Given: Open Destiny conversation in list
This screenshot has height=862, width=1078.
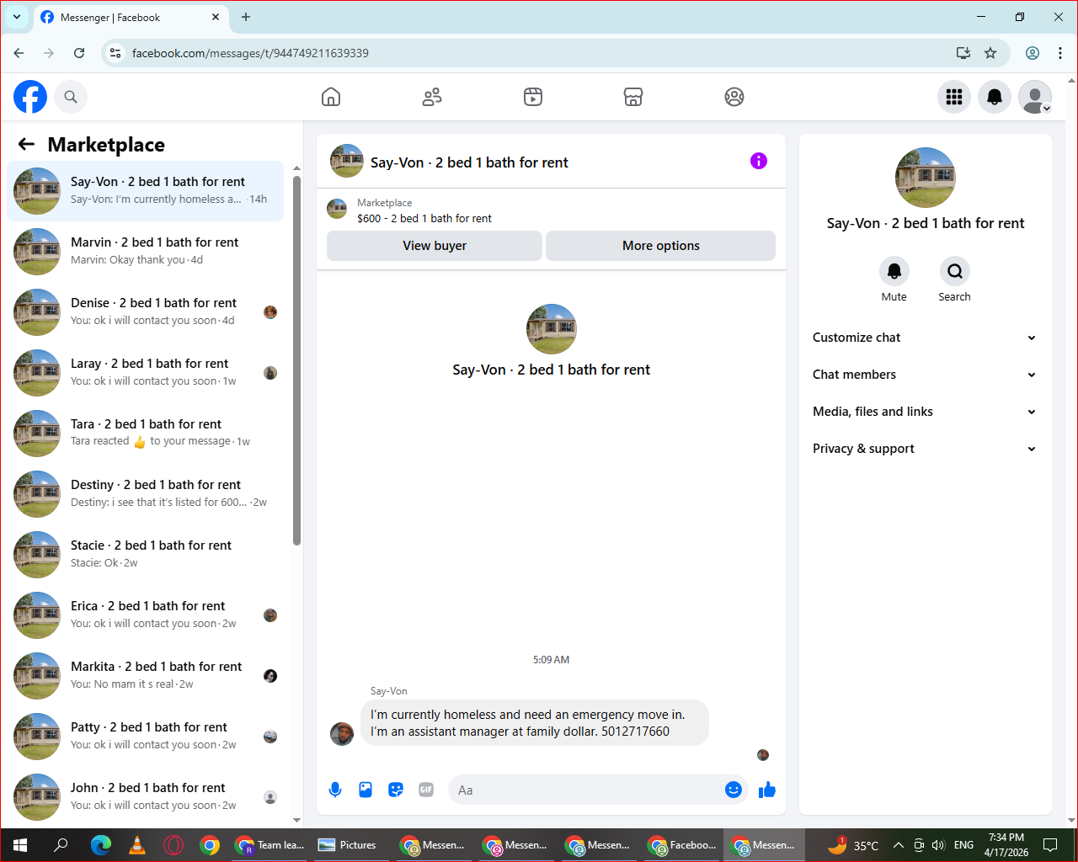Looking at the screenshot, I should (x=146, y=494).
